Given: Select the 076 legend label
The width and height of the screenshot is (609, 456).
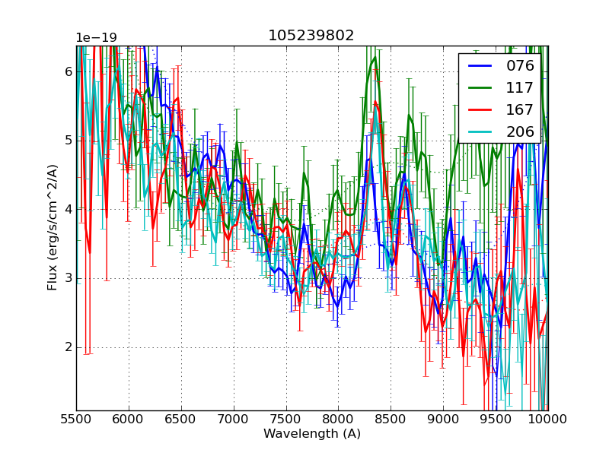Looking at the screenshot, I should point(520,66).
